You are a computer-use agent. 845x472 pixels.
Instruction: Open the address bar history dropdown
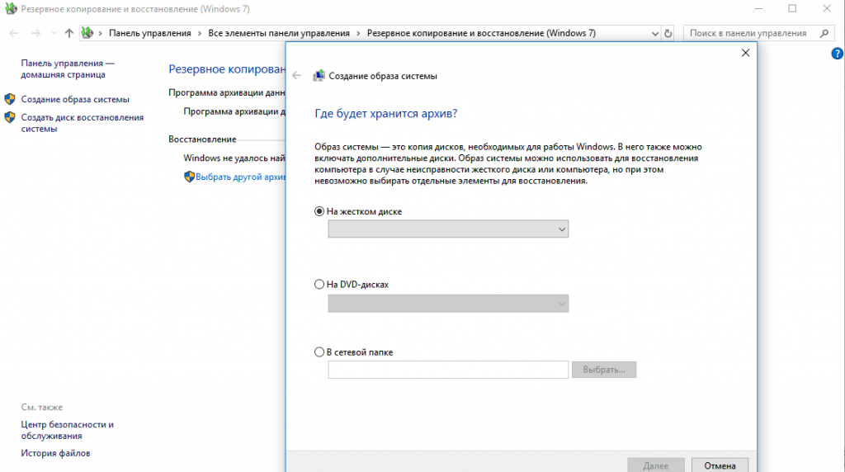pyautogui.click(x=654, y=33)
